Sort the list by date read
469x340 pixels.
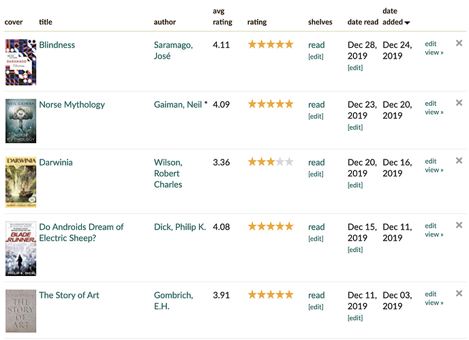(363, 22)
